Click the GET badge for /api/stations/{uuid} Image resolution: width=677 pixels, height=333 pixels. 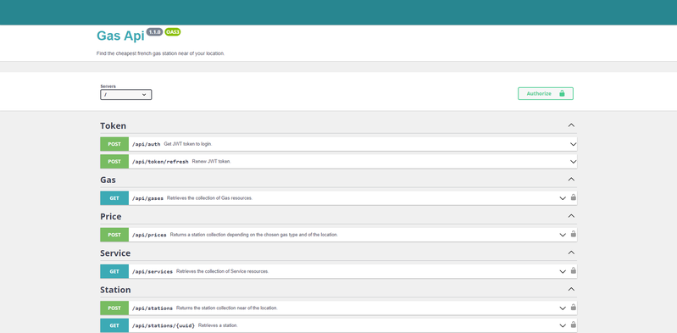(114, 325)
